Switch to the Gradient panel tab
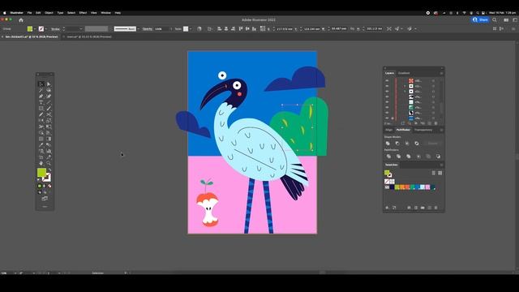519x292 pixels. tap(404, 73)
